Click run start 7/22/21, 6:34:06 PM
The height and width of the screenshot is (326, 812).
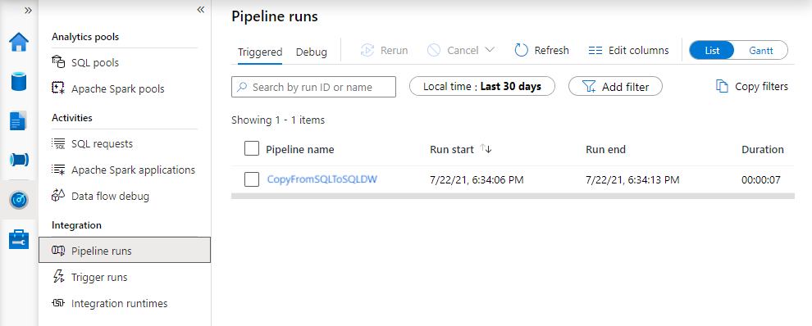[x=477, y=180]
